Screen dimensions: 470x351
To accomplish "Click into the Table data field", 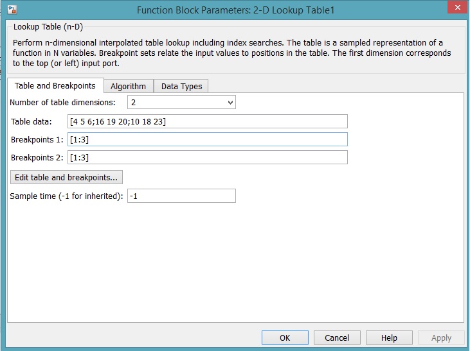I will pyautogui.click(x=207, y=121).
